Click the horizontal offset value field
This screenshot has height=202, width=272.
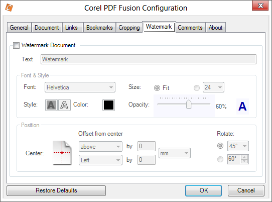[x=147, y=160]
